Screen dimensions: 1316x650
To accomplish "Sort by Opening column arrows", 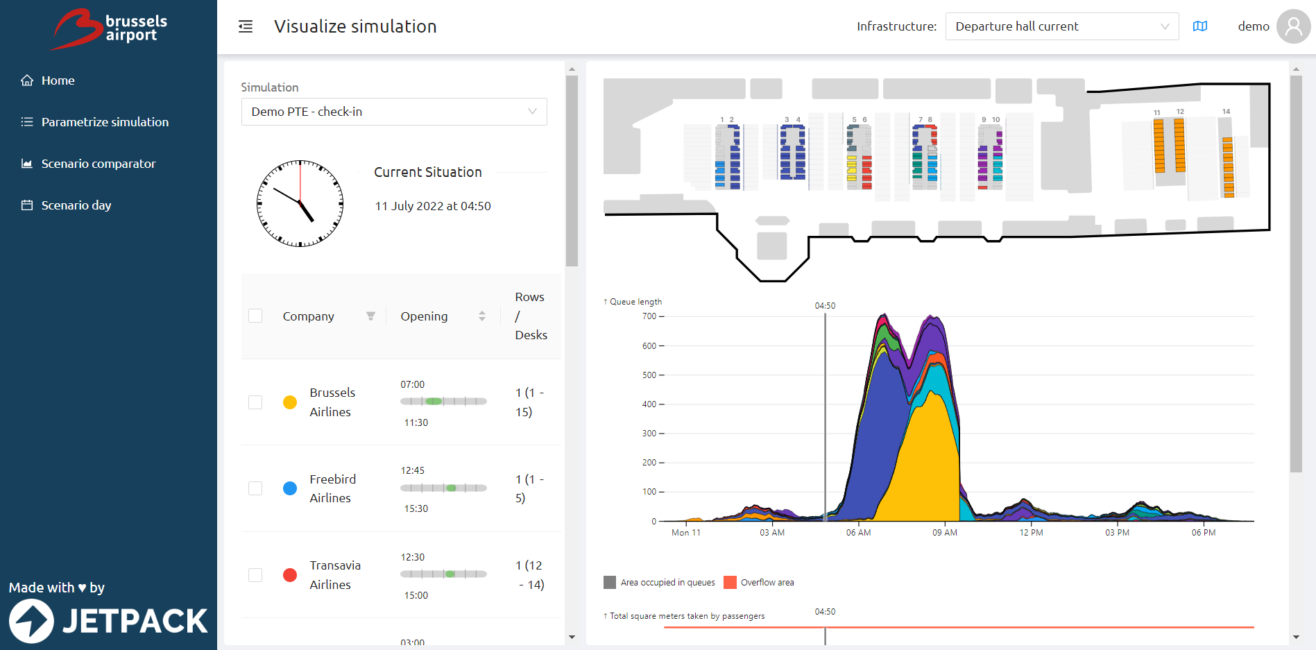I will point(482,316).
